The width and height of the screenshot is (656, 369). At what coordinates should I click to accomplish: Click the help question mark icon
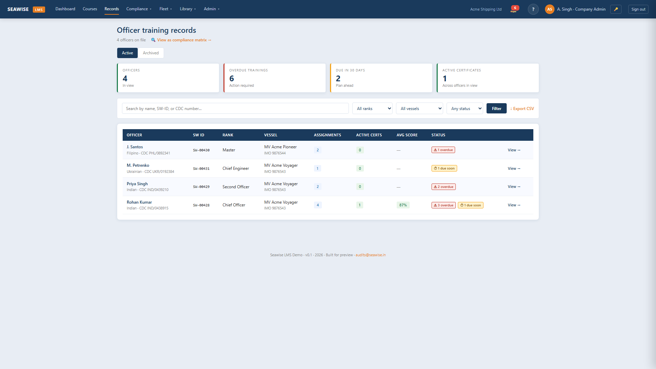tap(533, 9)
